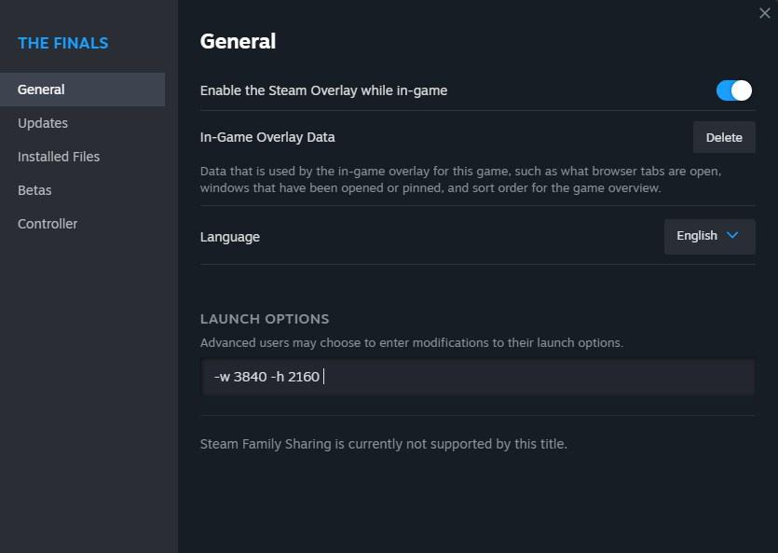Focus the launch options text field

click(477, 377)
